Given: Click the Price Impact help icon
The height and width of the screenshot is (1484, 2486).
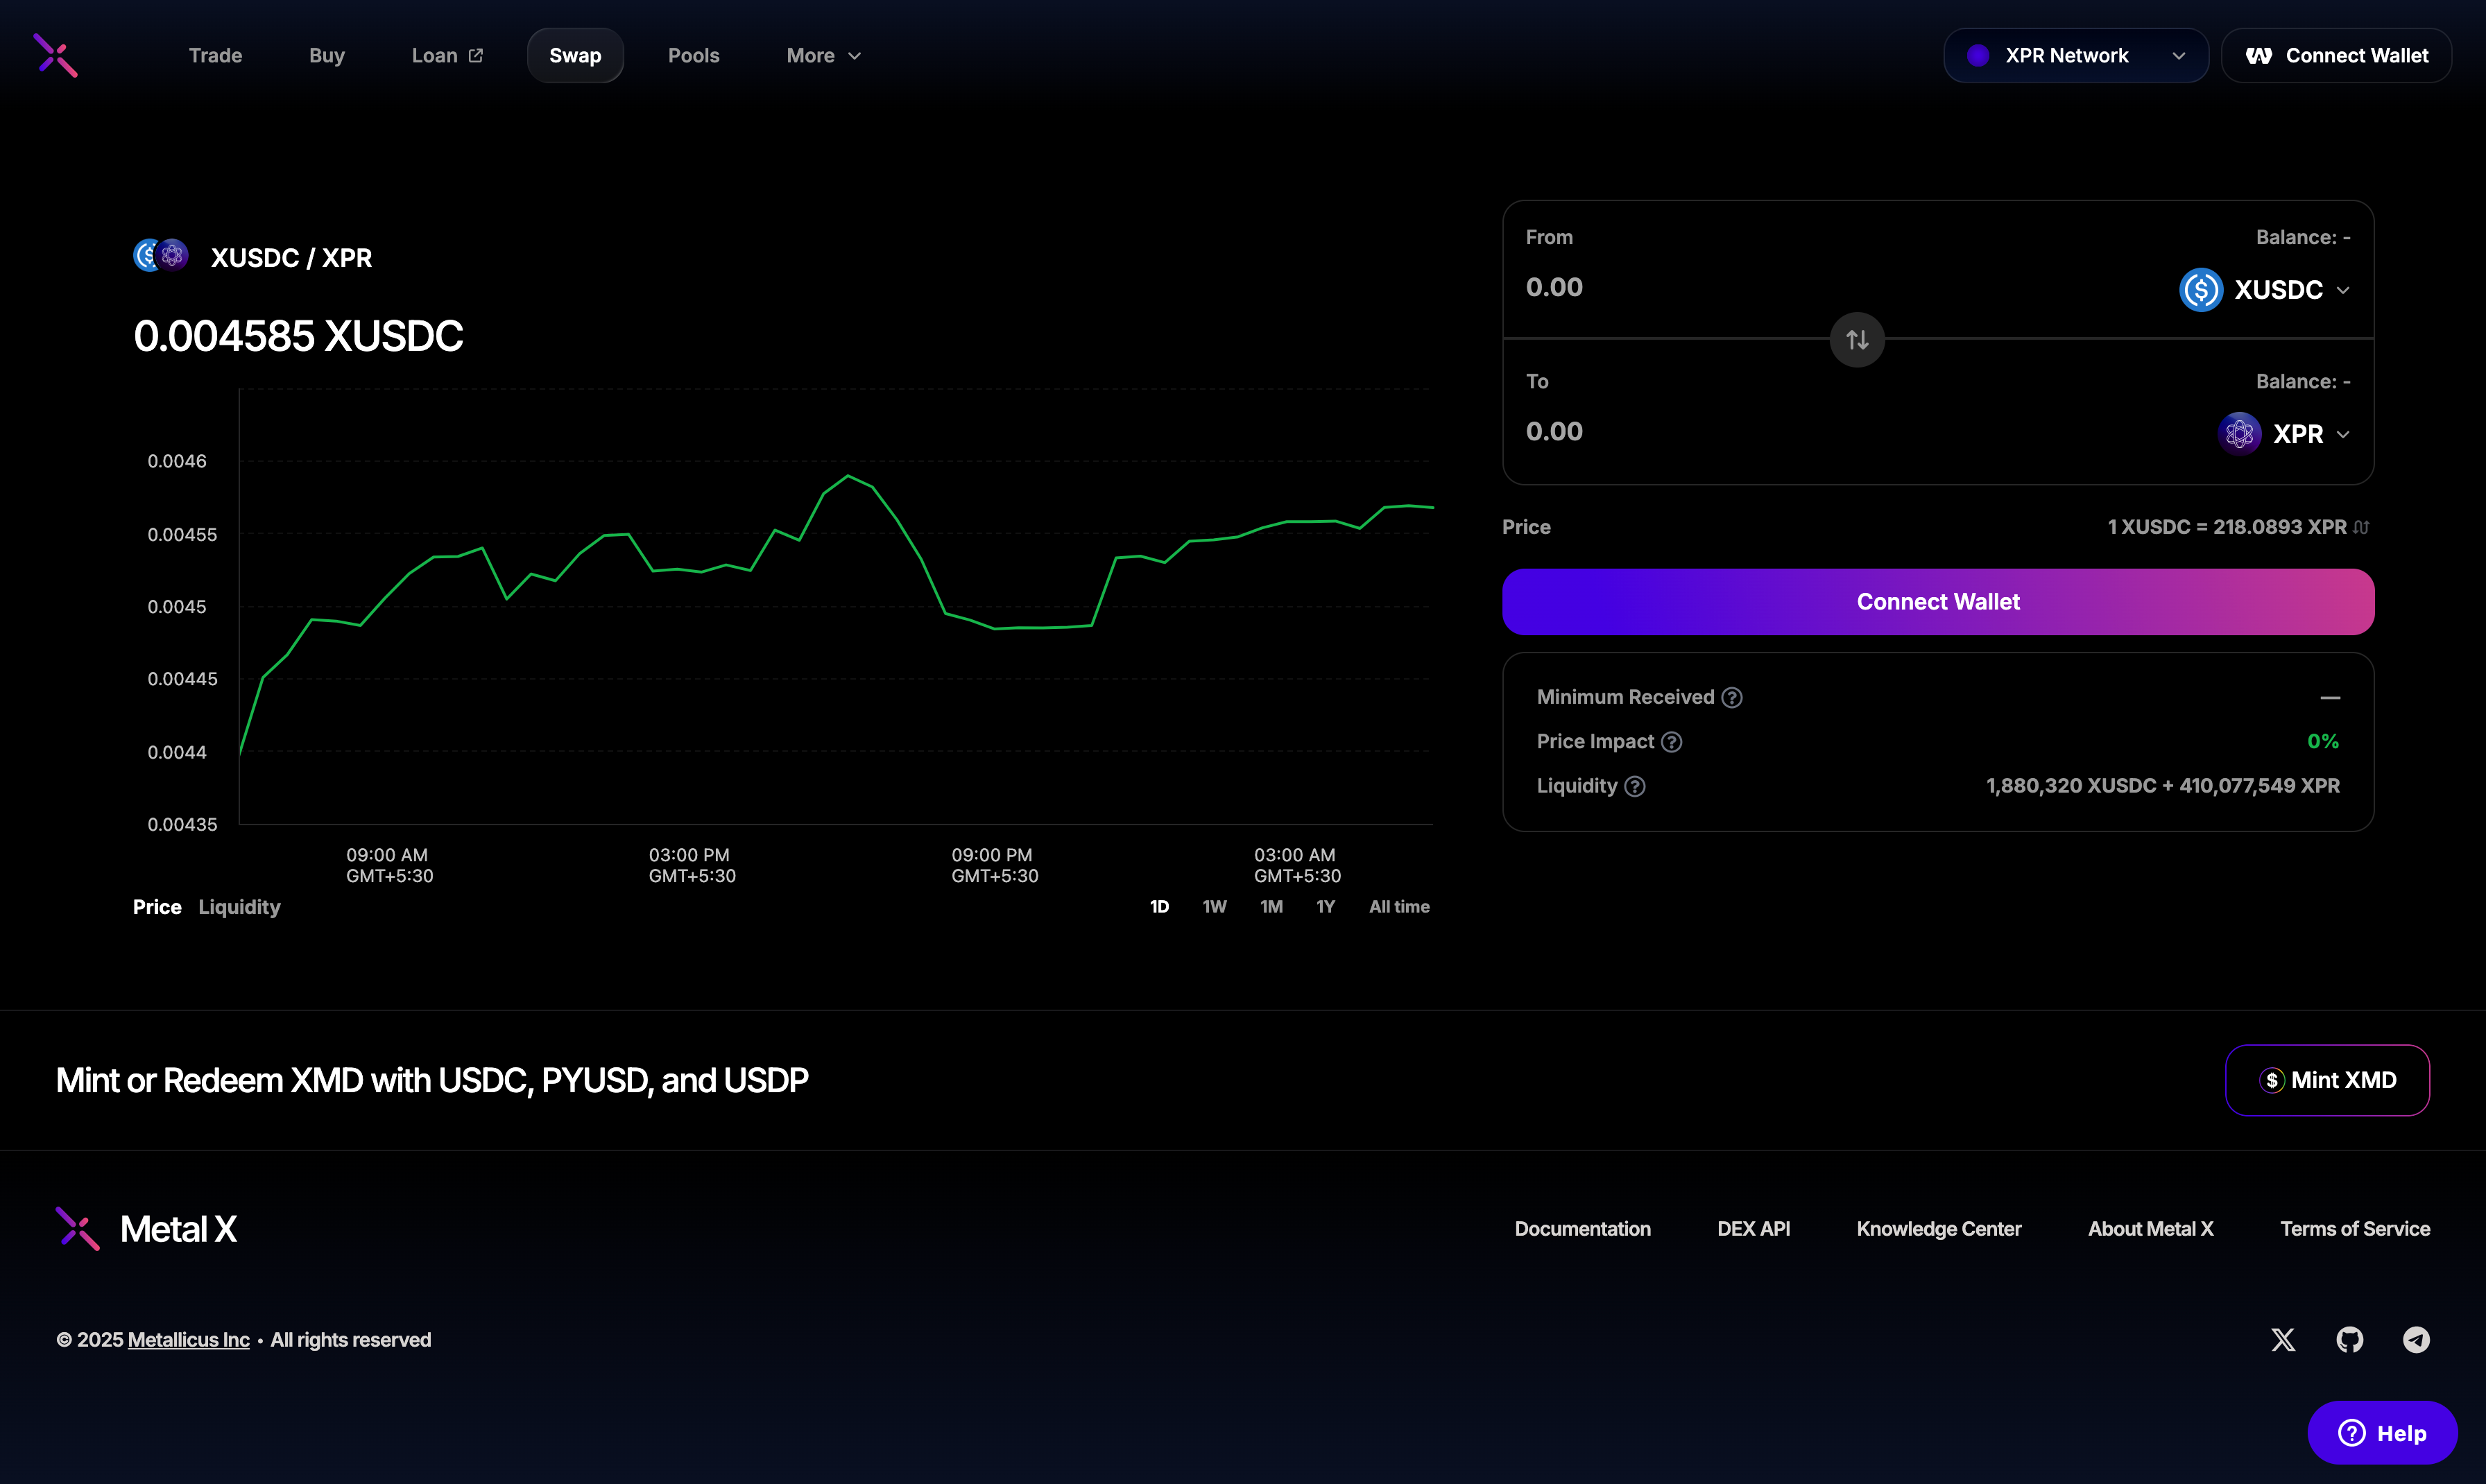Looking at the screenshot, I should pos(1671,742).
